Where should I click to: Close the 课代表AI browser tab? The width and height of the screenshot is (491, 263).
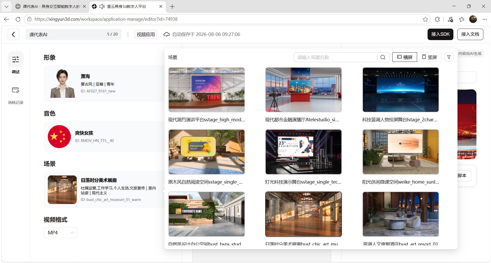coord(84,6)
